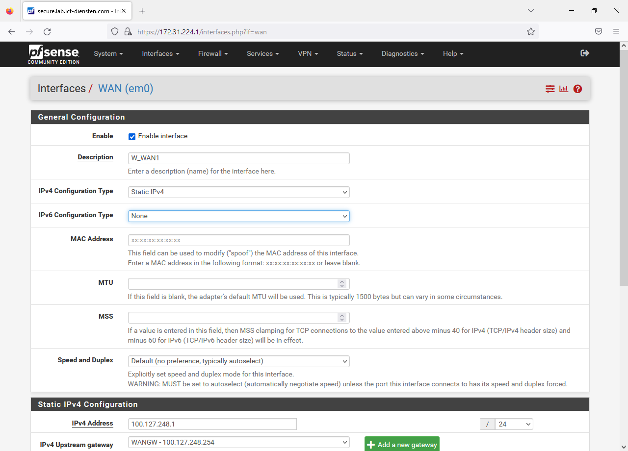Open a new browser tab

tap(142, 11)
